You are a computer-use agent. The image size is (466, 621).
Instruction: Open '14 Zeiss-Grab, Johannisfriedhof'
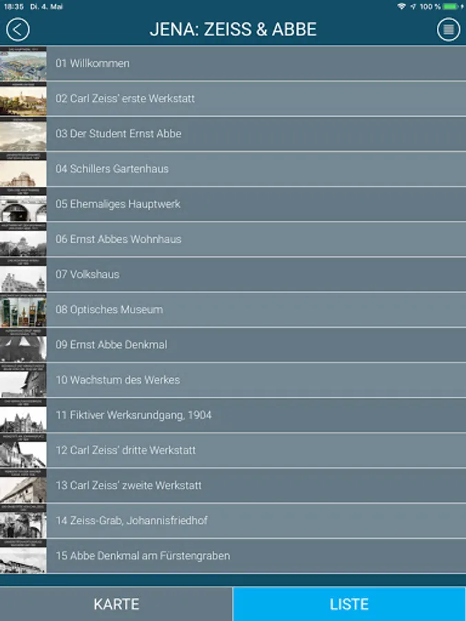pyautogui.click(x=233, y=520)
